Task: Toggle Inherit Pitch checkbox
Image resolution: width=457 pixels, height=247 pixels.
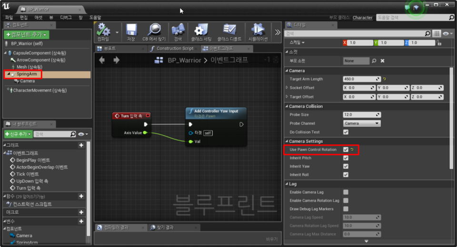Action: point(346,158)
